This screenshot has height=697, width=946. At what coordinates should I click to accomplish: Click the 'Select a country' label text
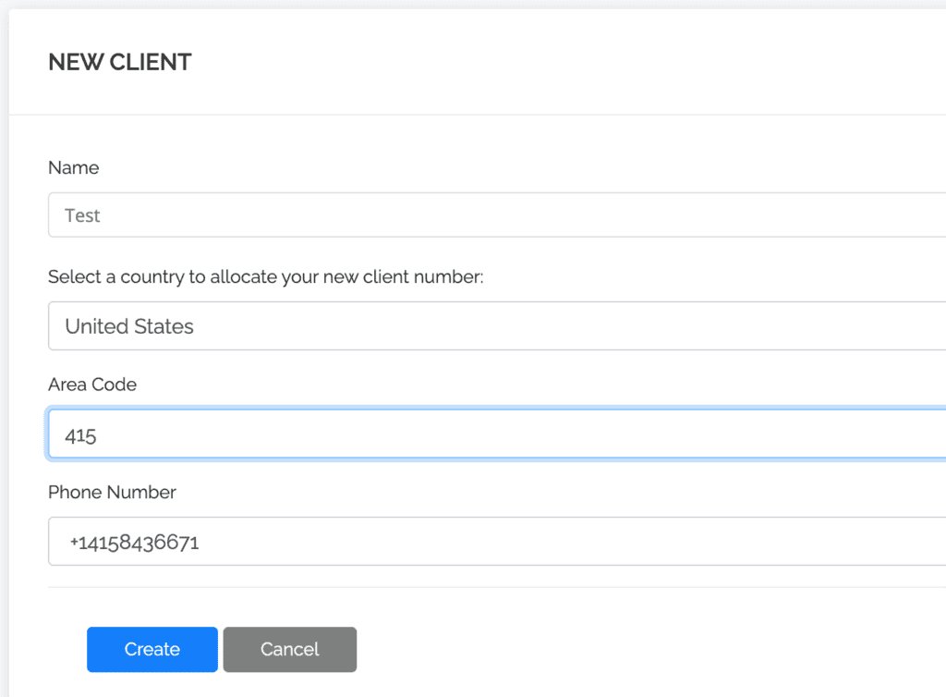coord(265,276)
